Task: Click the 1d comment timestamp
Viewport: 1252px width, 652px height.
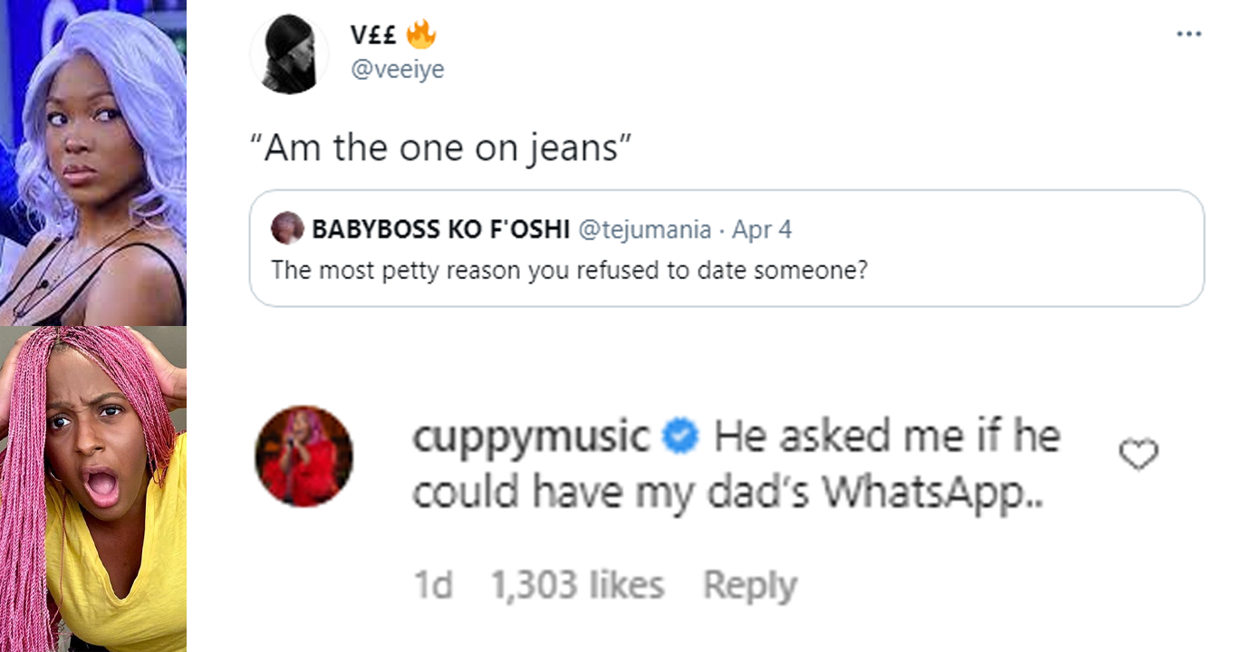Action: [x=433, y=586]
